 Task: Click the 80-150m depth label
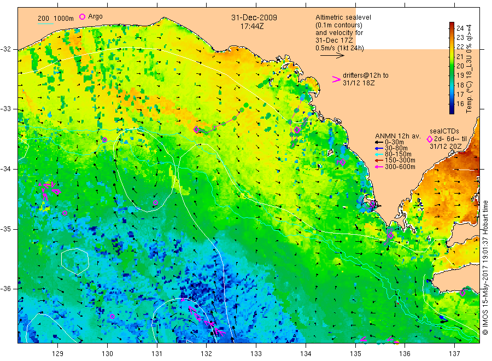point(398,154)
